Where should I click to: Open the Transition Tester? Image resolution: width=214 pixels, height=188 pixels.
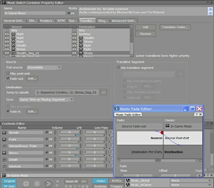175,27
